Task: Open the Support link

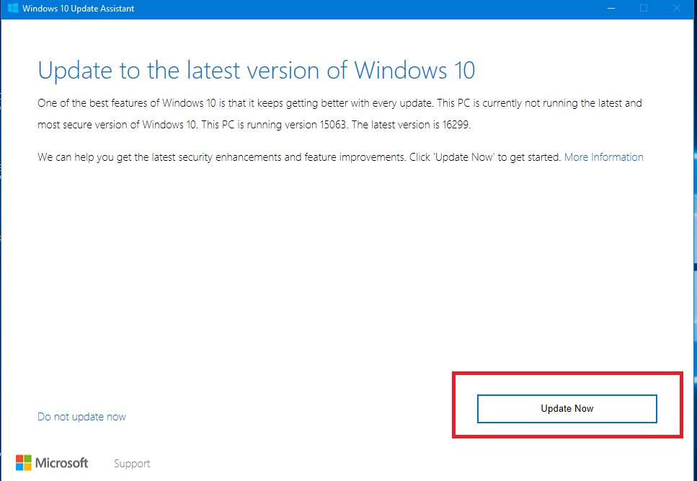Action: (132, 464)
